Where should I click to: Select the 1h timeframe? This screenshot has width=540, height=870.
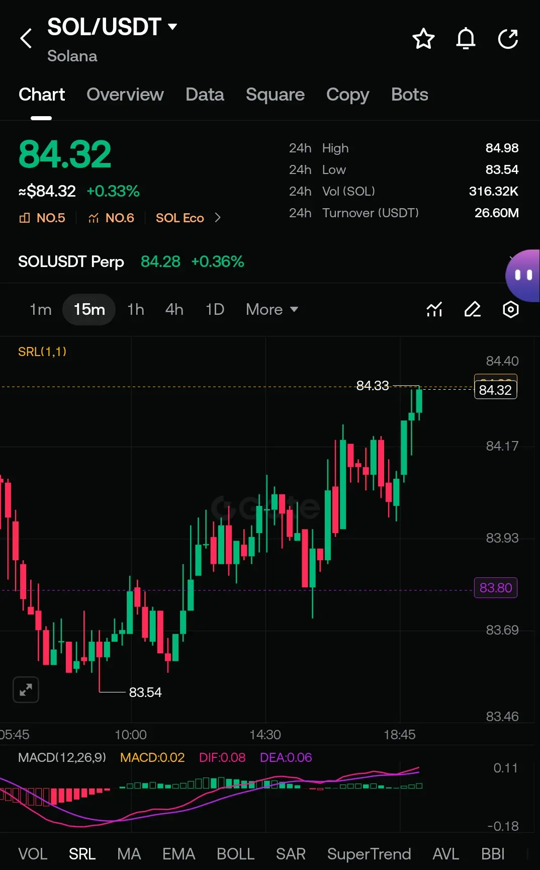tap(136, 309)
